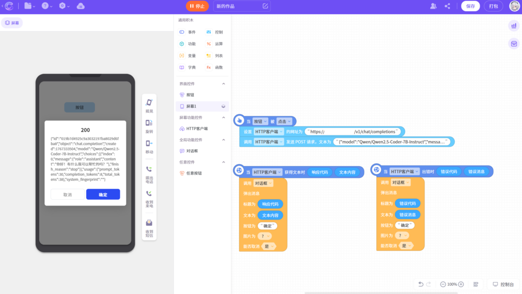
Task: Select HTTP客户端 in the component list
Action: [x=197, y=129]
